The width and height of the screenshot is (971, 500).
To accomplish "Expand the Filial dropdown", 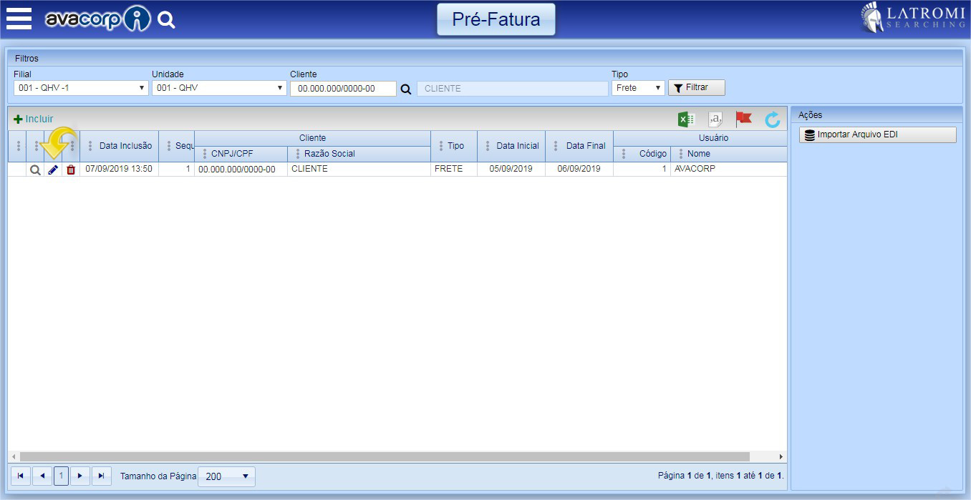I will coord(81,88).
